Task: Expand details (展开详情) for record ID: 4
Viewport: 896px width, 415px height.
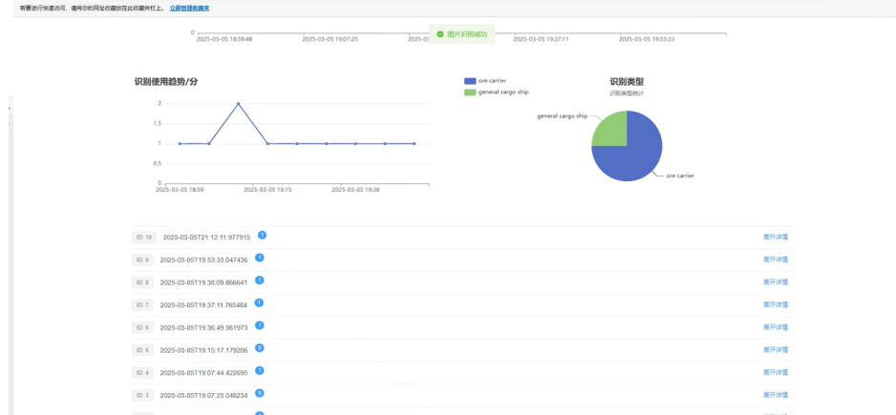Action: (x=776, y=372)
